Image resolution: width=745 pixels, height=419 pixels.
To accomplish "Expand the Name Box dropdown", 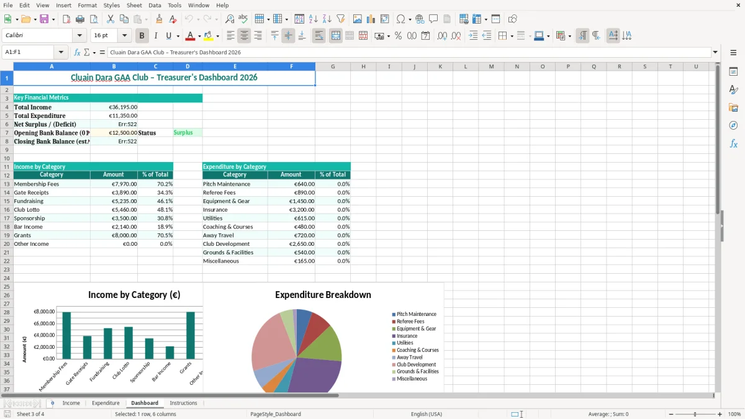I will [61, 52].
